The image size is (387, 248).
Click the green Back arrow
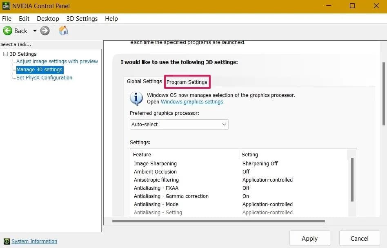[x=8, y=31]
